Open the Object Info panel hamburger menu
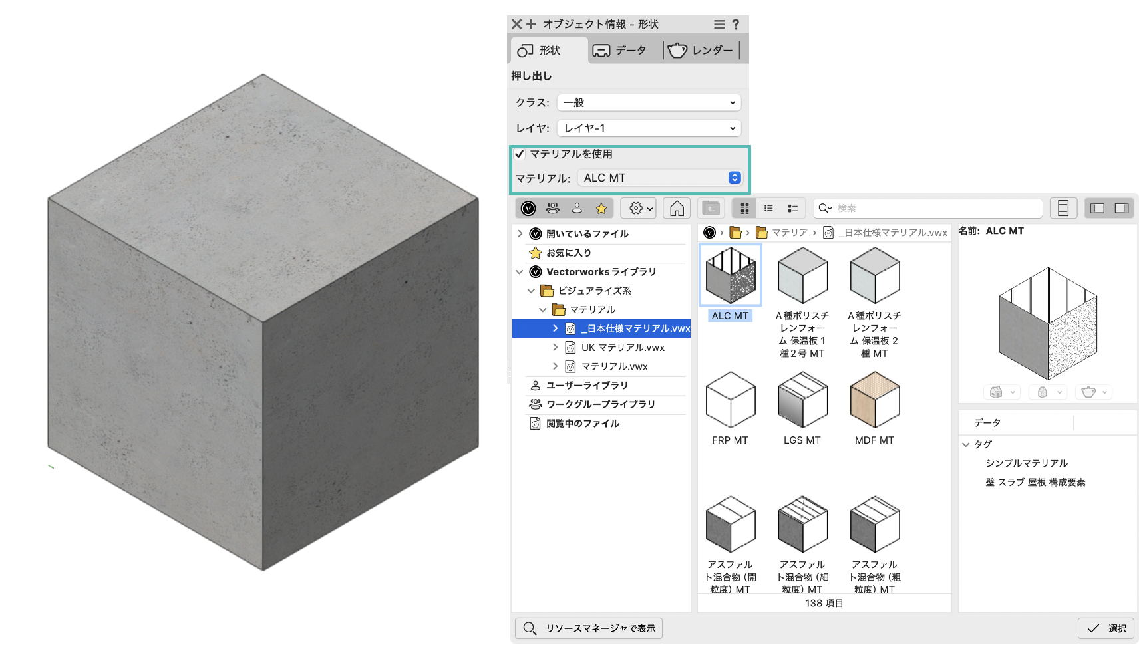Viewport: 1147px width, 649px height. coord(719,25)
